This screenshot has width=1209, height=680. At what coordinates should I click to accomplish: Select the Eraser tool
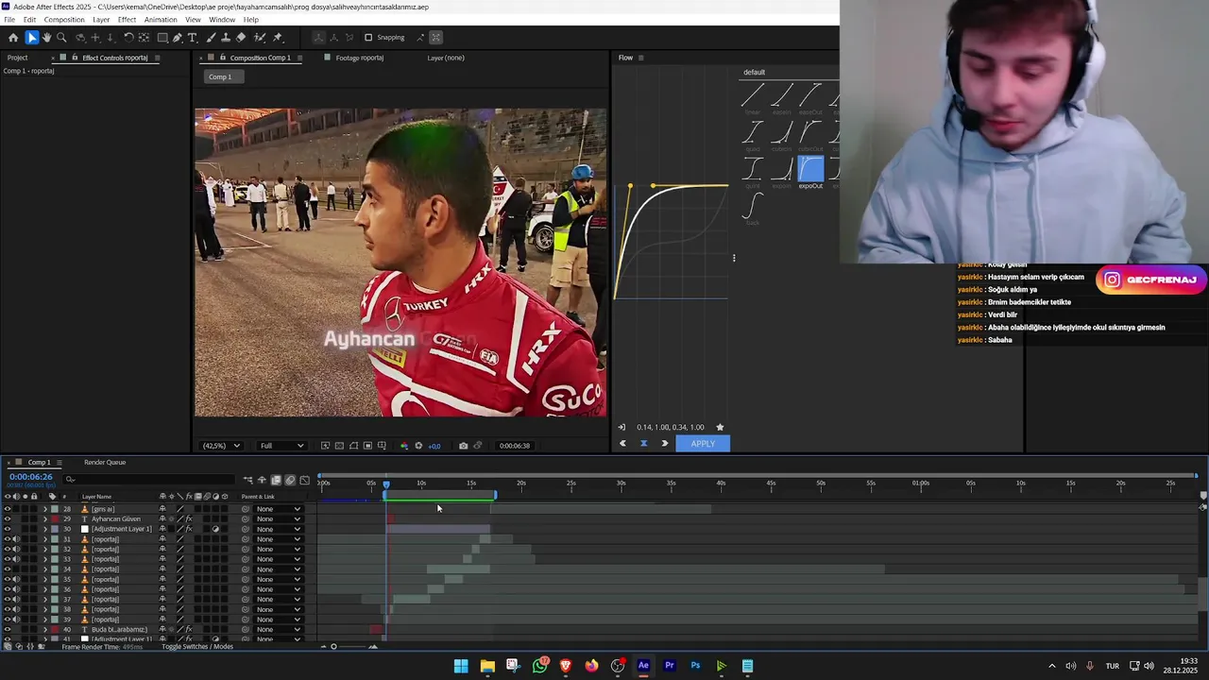point(241,38)
